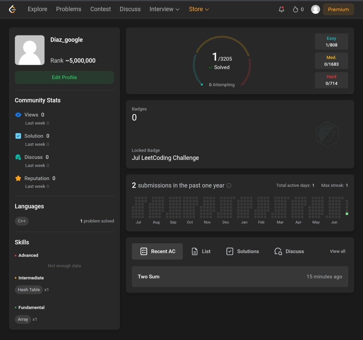Screen dimensions: 363x340
Task: Open Discuss from the top navigation
Action: (x=130, y=9)
